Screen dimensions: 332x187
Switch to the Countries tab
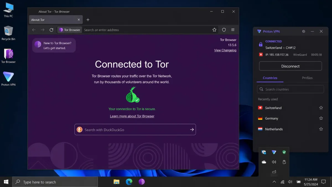click(x=270, y=78)
